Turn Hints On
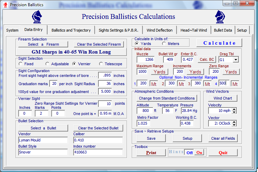The width and height of the screenshot is (258, 172). [199, 153]
